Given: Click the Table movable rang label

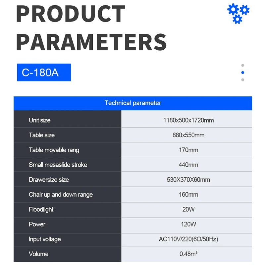Looking at the screenshot, I should tap(54, 150).
